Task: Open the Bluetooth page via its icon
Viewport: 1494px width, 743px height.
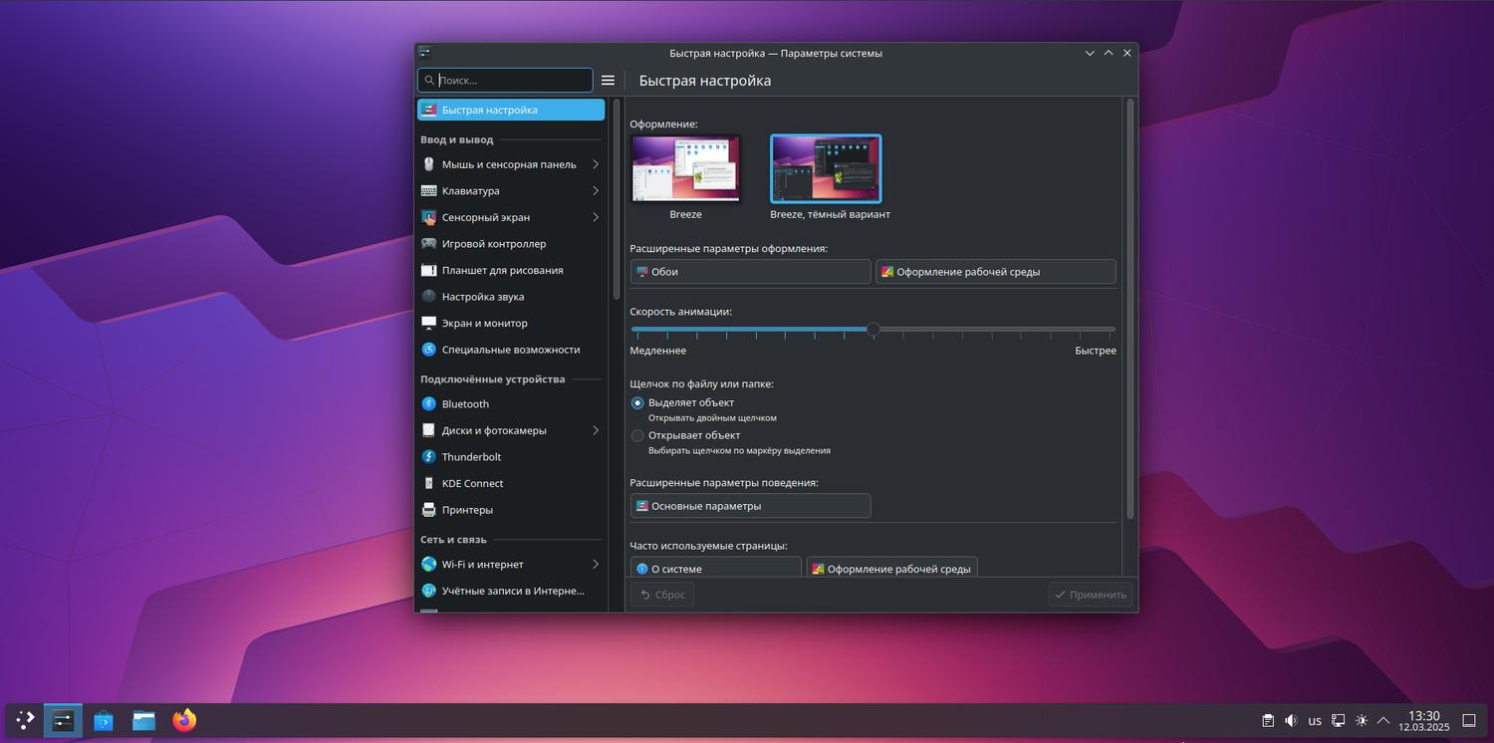Action: [x=429, y=403]
